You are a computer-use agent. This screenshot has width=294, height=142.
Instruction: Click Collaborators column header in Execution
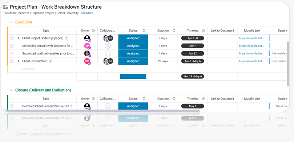coord(108,31)
